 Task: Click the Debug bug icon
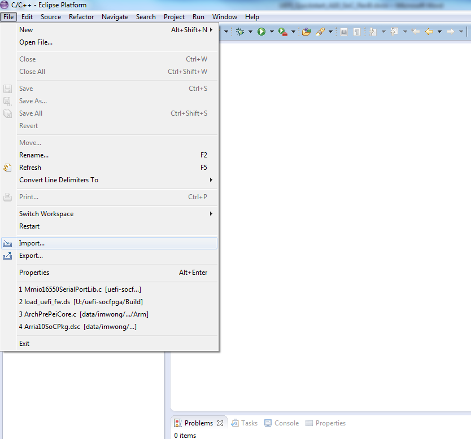pos(240,32)
